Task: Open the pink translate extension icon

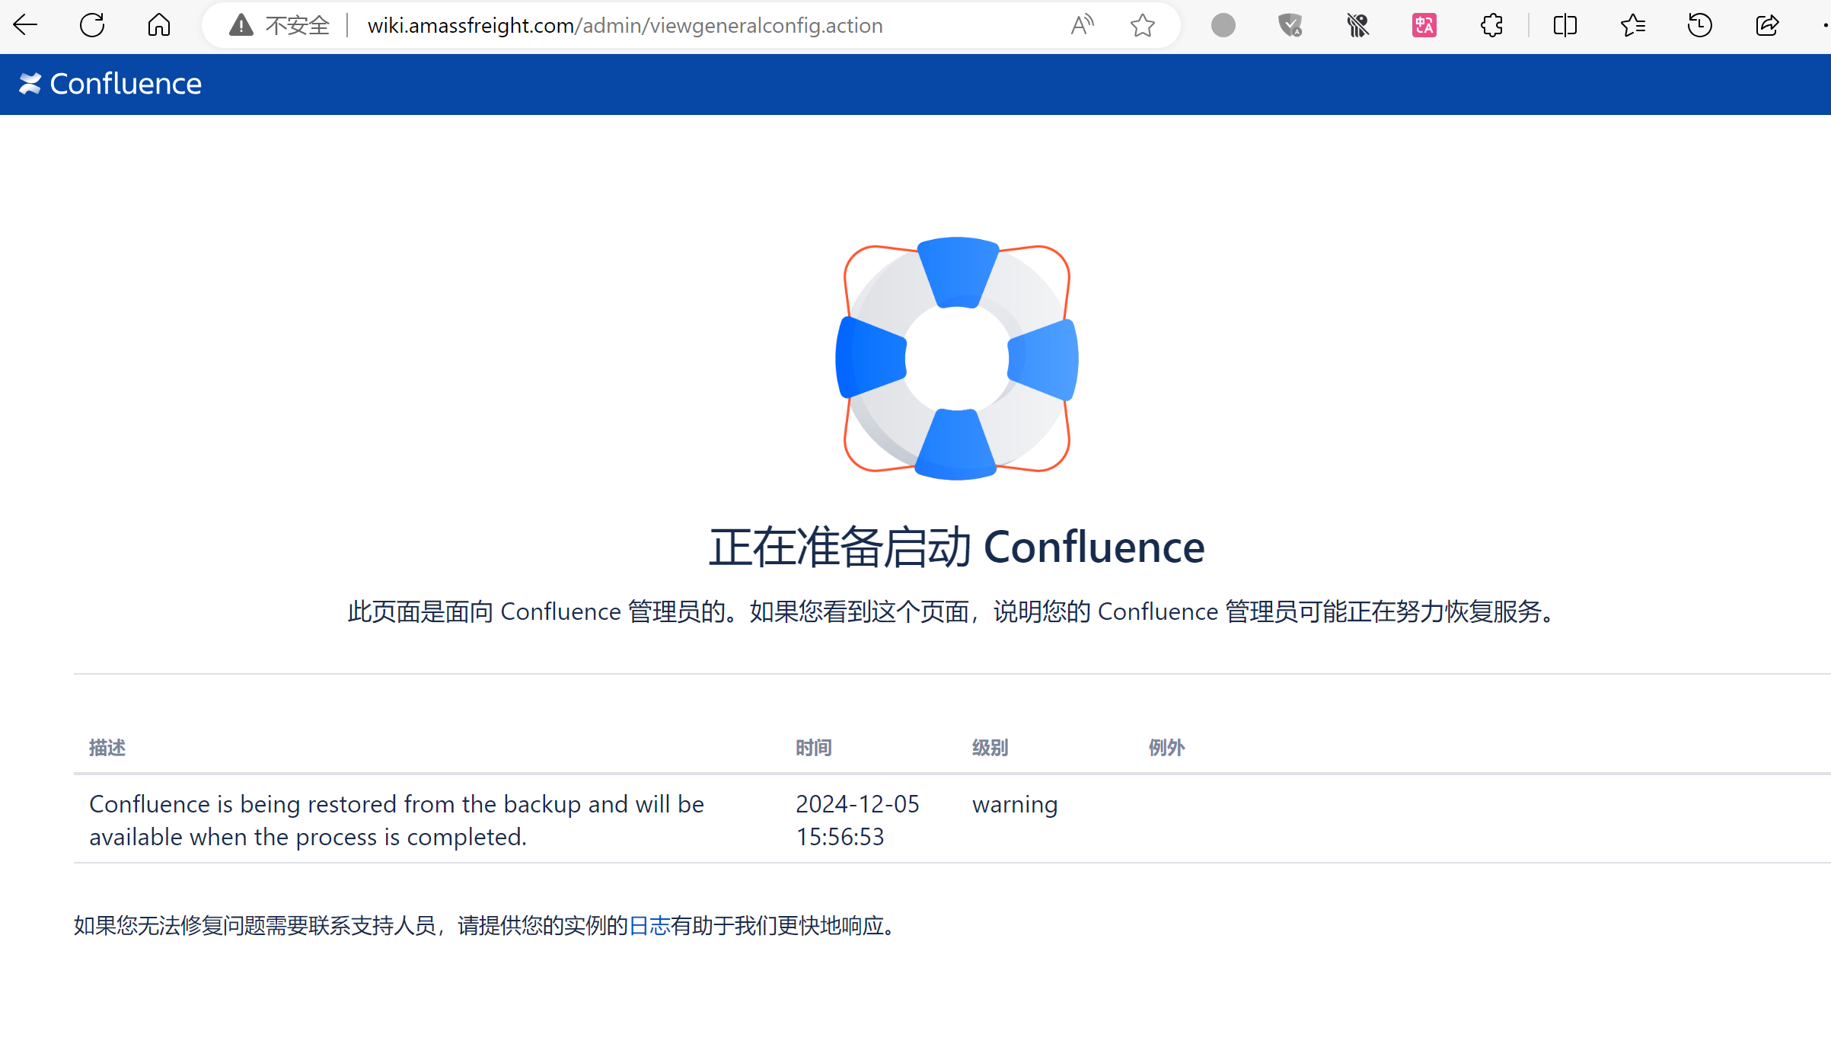Action: 1424,25
